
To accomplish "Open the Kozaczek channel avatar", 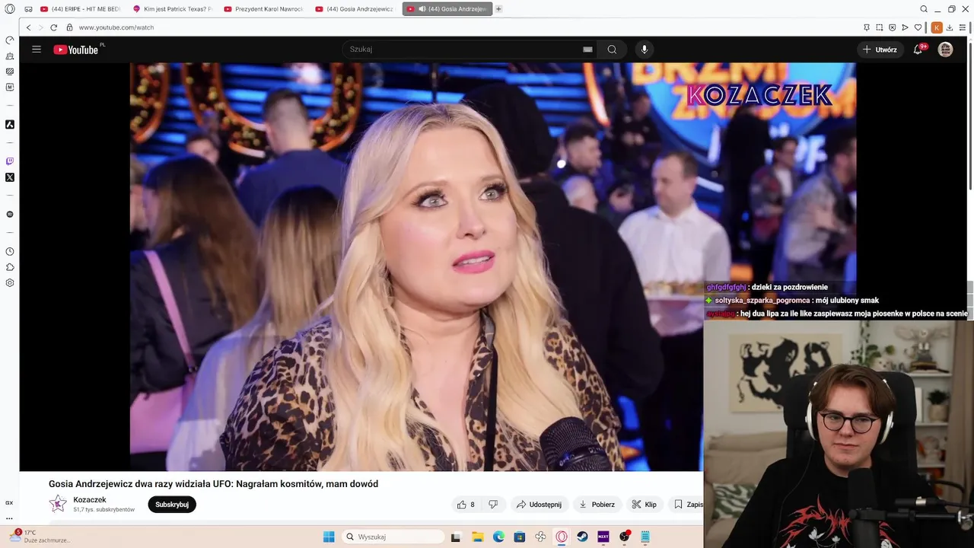I will click(58, 503).
